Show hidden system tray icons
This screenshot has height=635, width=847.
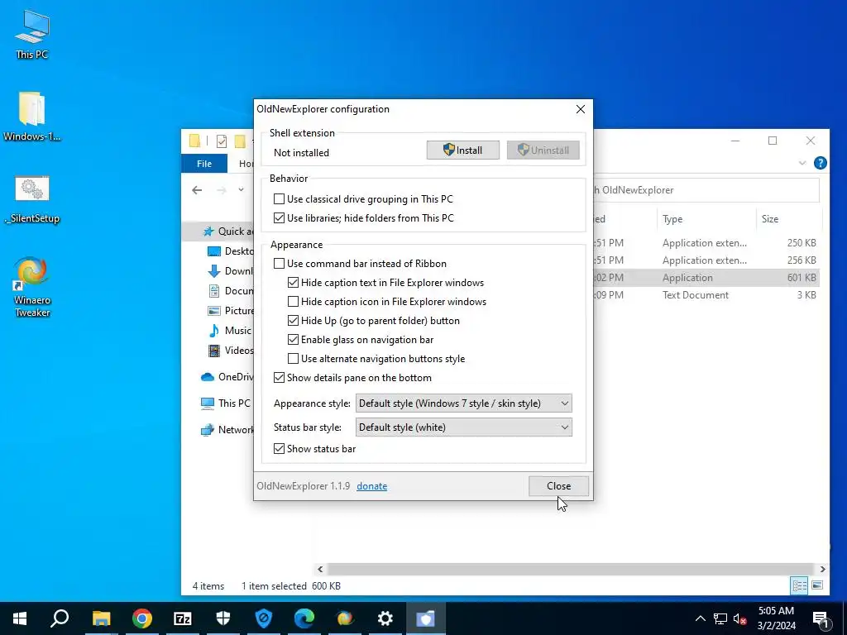700,618
